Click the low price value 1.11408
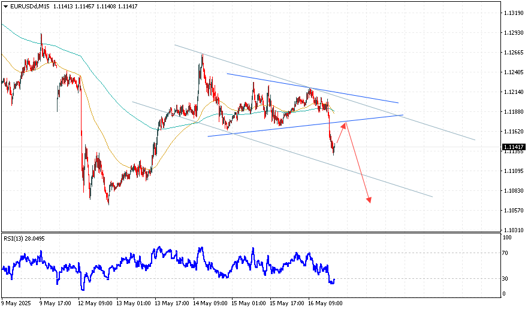The width and height of the screenshot is (528, 310). (106, 6)
